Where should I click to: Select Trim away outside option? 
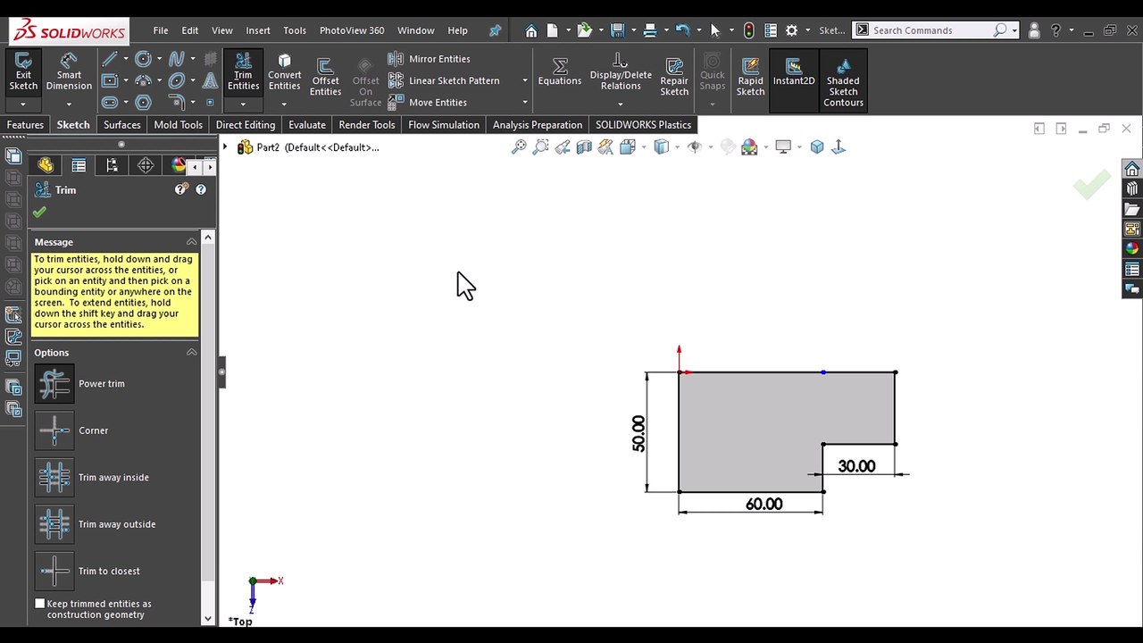pos(54,524)
